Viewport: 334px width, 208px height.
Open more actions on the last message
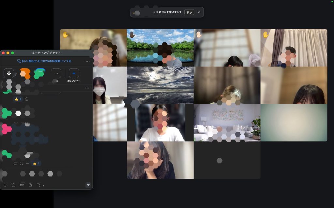coord(27,163)
